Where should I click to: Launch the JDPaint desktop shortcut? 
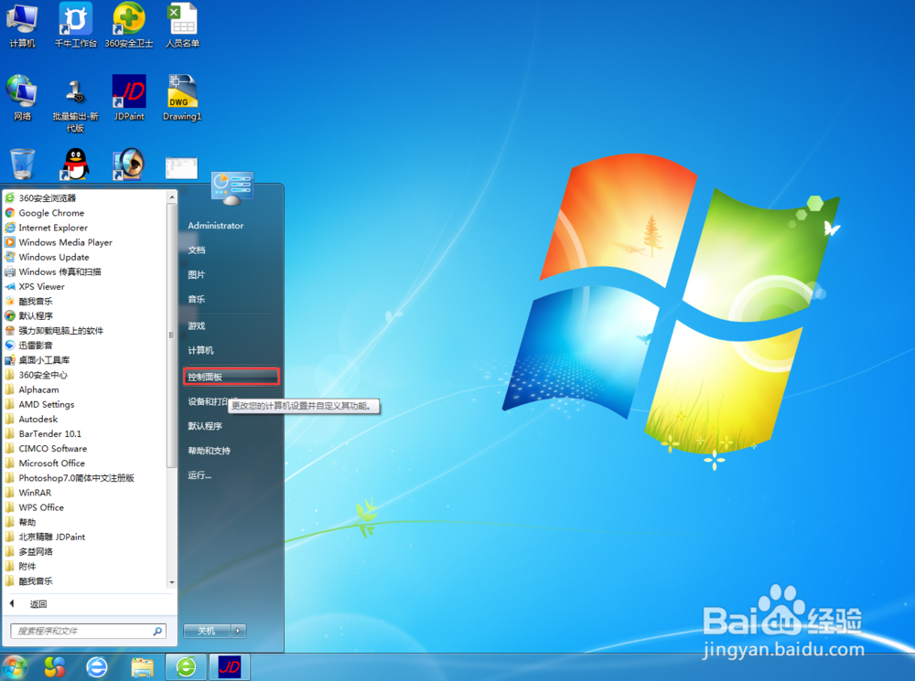click(x=129, y=98)
